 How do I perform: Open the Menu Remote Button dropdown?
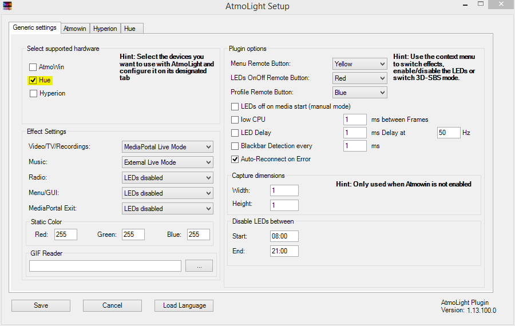coord(360,64)
